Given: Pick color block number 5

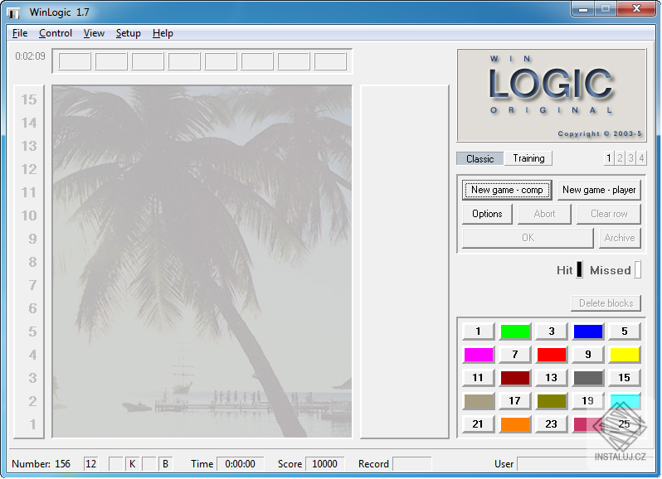Looking at the screenshot, I should pos(625,331).
